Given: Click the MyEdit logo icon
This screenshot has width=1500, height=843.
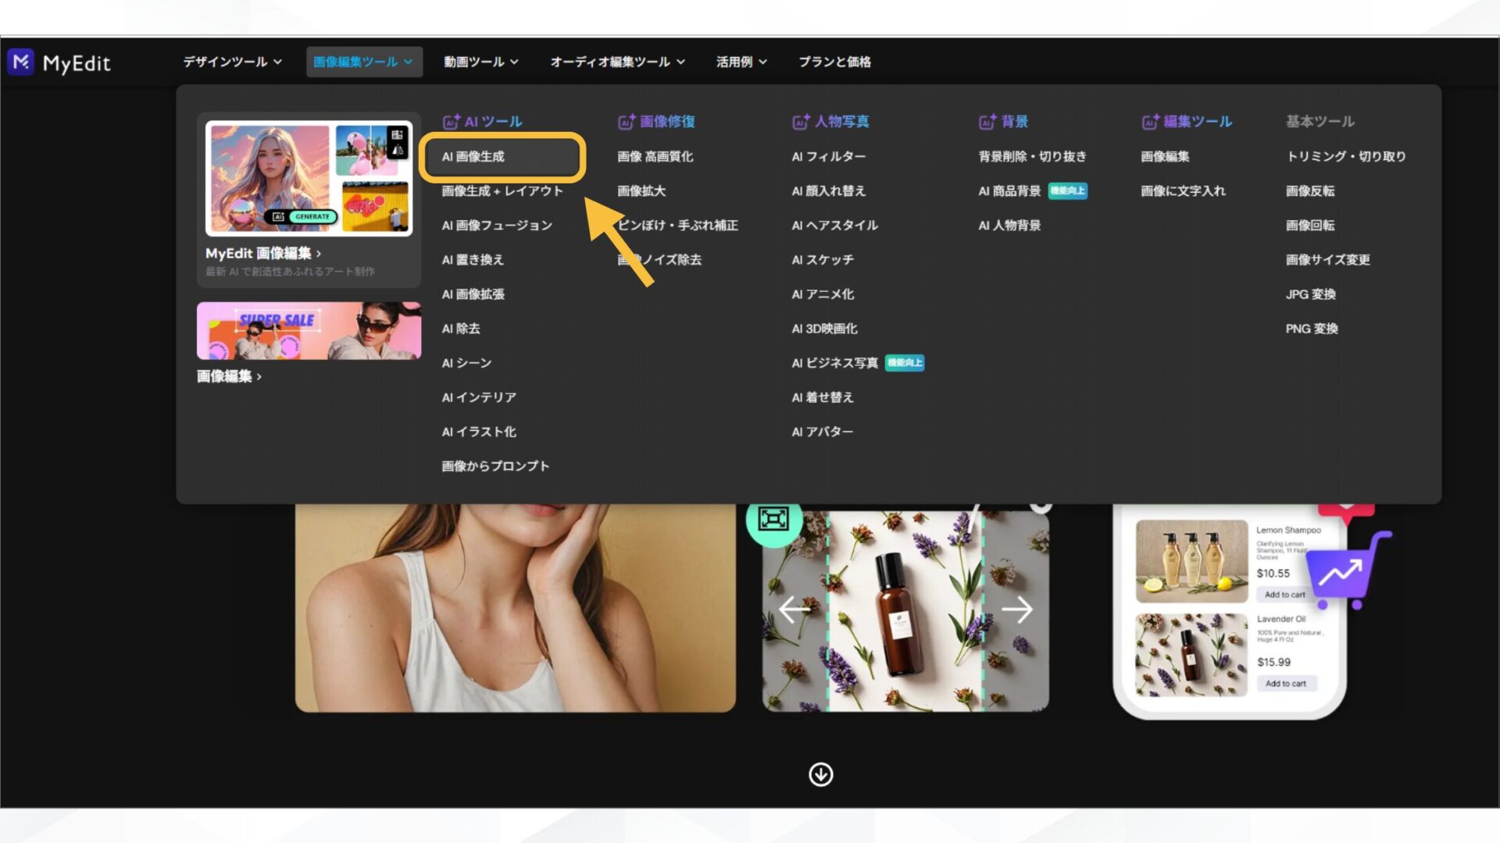Looking at the screenshot, I should (21, 62).
